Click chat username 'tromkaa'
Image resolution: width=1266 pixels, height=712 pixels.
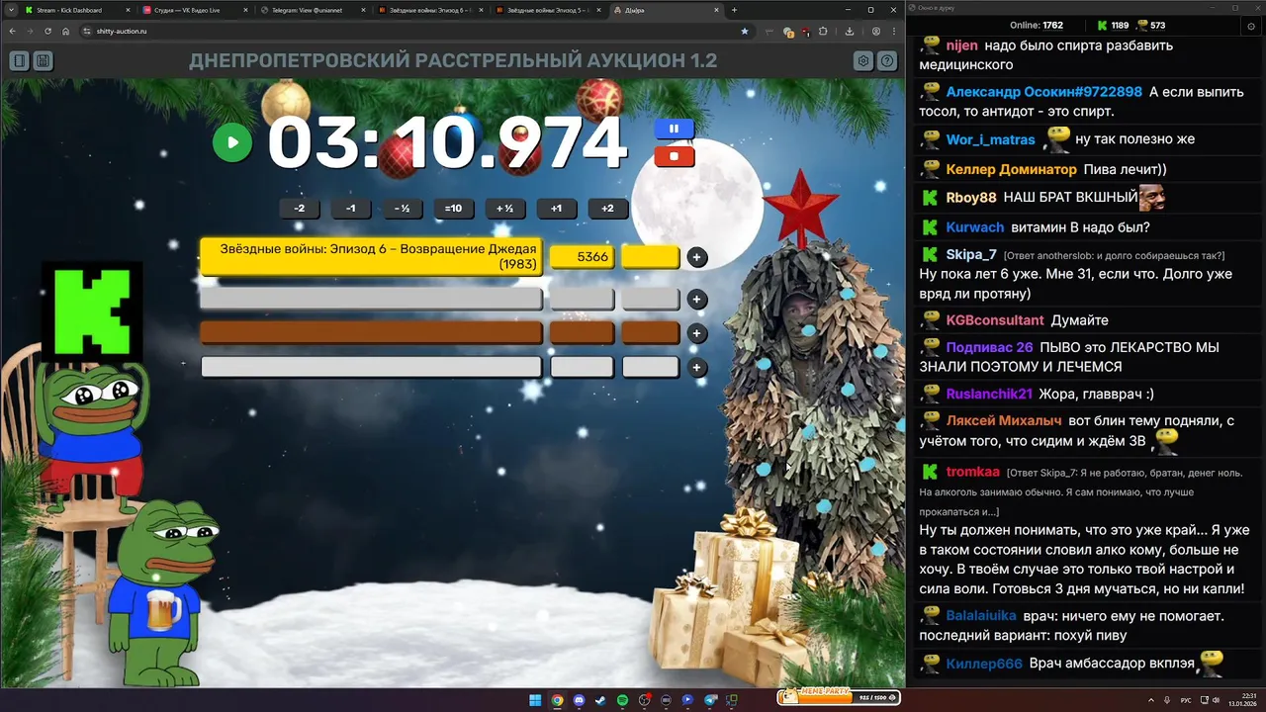(972, 472)
